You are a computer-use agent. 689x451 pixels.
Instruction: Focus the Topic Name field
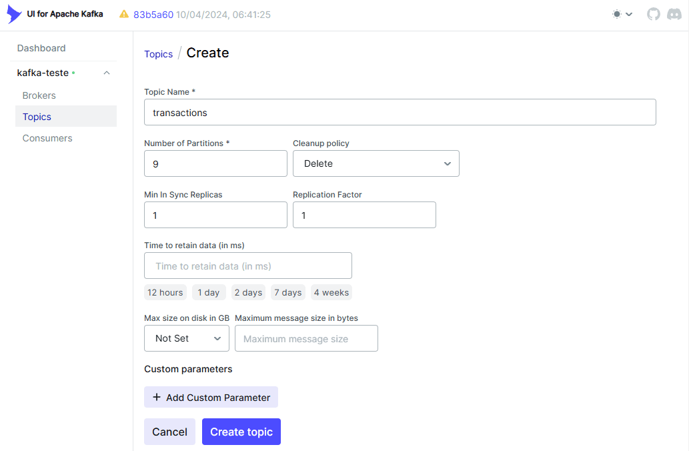point(400,112)
